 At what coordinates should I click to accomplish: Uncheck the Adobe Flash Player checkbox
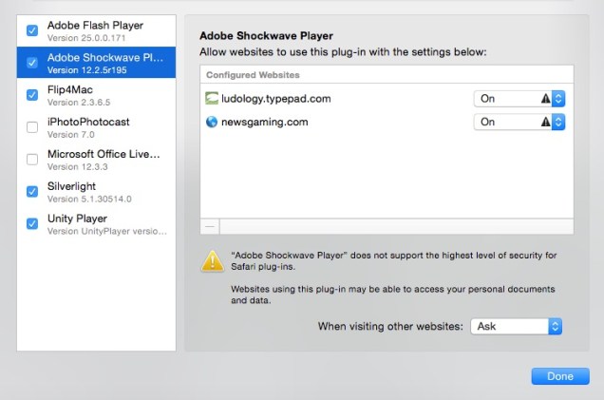[x=32, y=30]
